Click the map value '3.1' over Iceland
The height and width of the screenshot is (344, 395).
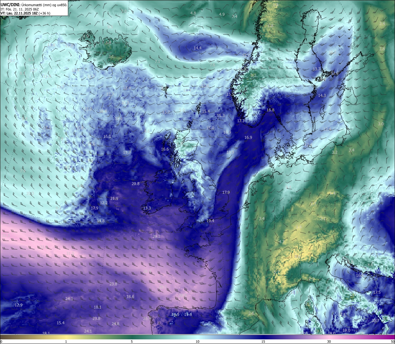click(x=111, y=56)
